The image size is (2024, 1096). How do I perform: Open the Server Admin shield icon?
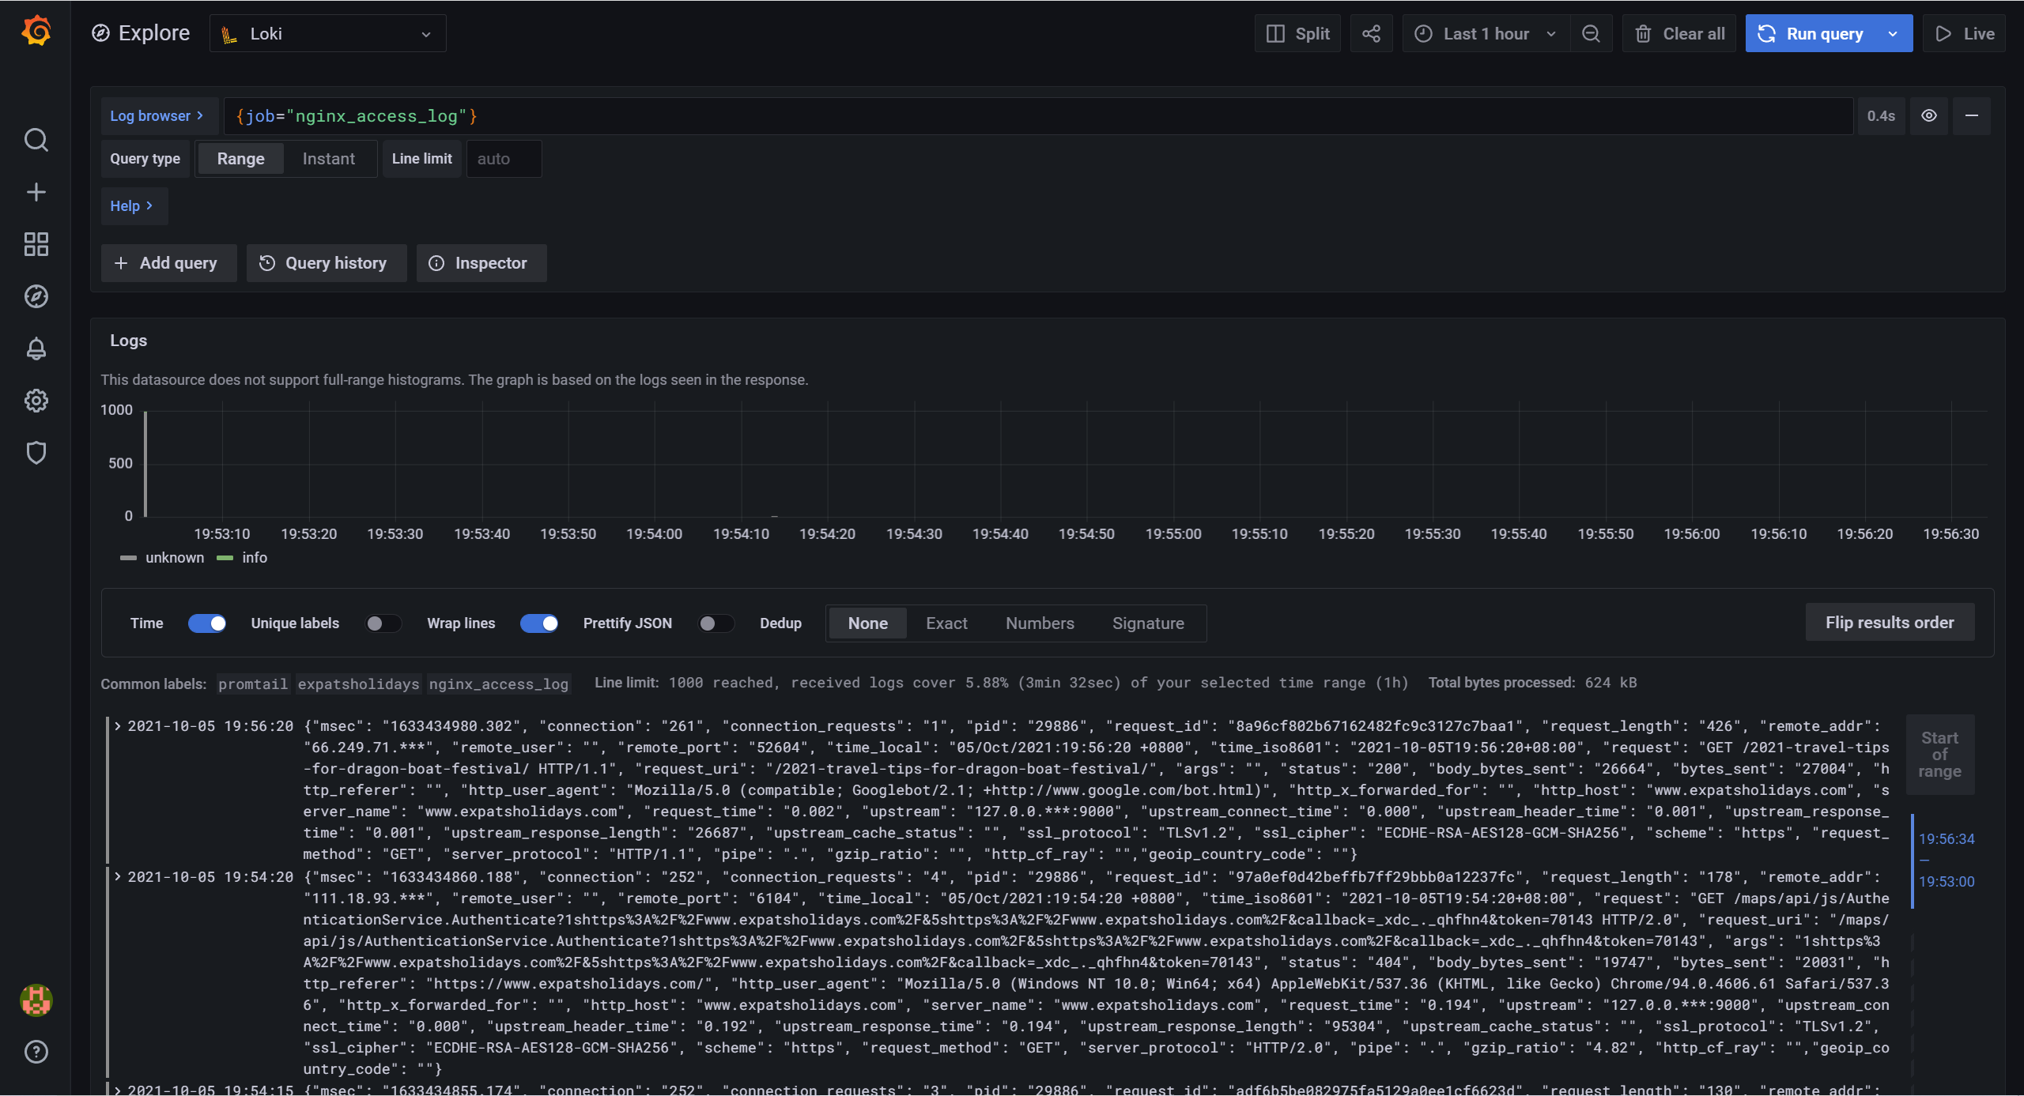(x=36, y=453)
